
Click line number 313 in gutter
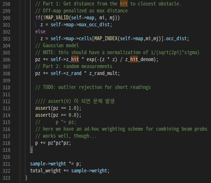coord(6,108)
